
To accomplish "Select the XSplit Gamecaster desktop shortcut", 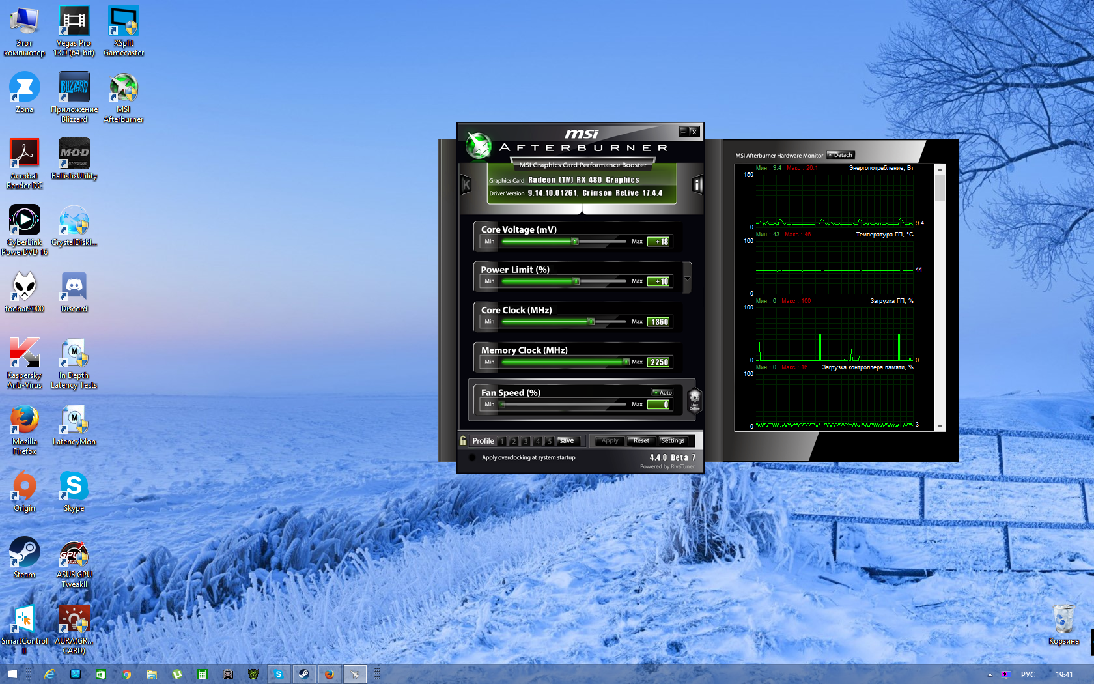I will (x=124, y=31).
